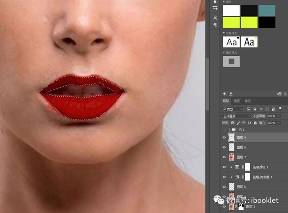Switch to the 通道 channels tab
This screenshot has width=288, height=213.
237,101
